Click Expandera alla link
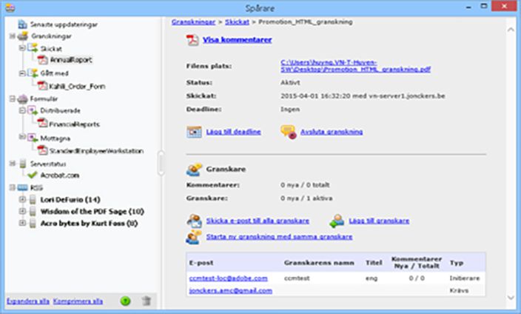Viewport: 521px width, 314px height. 28,301
